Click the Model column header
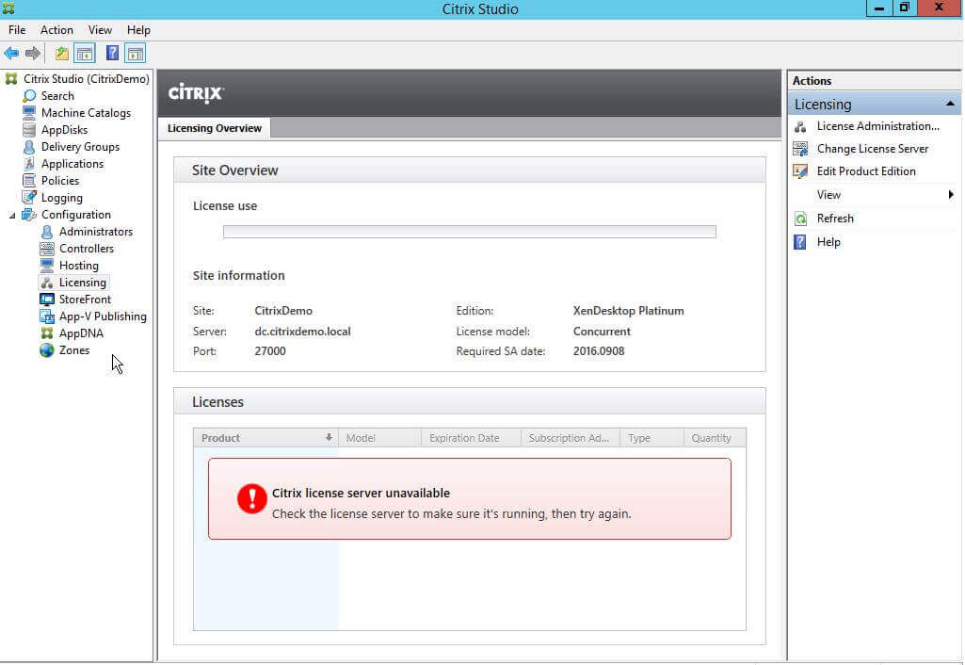 point(379,438)
